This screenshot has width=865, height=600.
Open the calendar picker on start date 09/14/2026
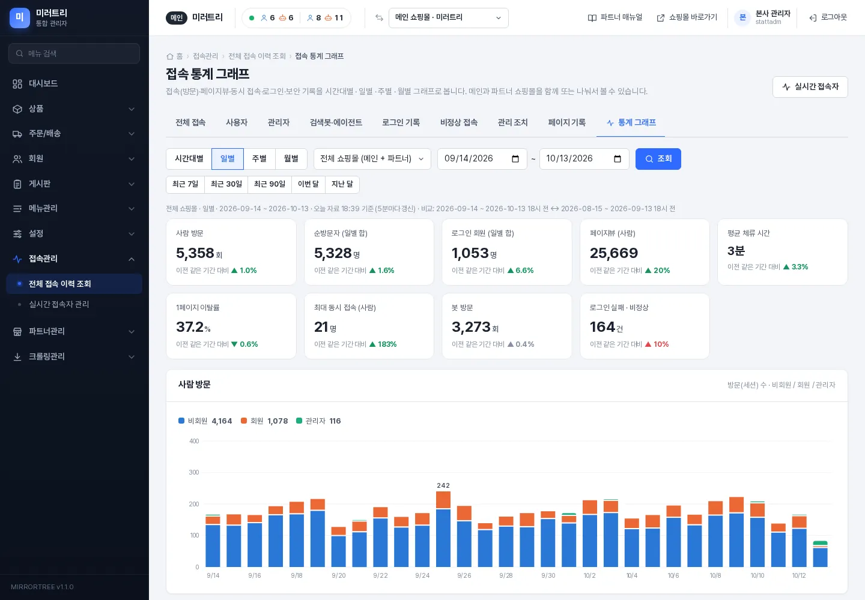click(x=515, y=159)
